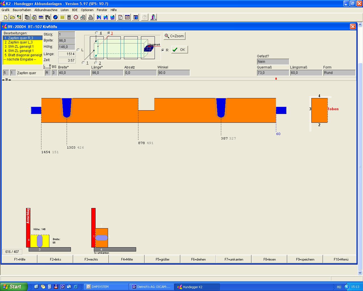Image resolution: width=363 pixels, height=291 pixels.
Task: Click the F5=größer button
Action: tap(162, 259)
